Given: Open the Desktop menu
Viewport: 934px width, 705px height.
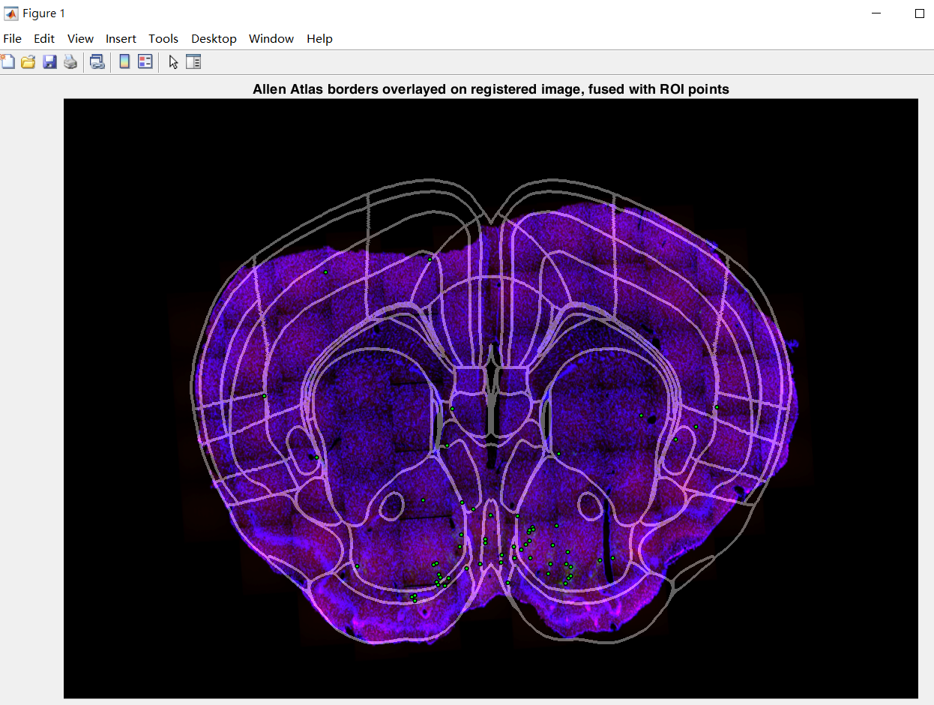Looking at the screenshot, I should tap(214, 38).
